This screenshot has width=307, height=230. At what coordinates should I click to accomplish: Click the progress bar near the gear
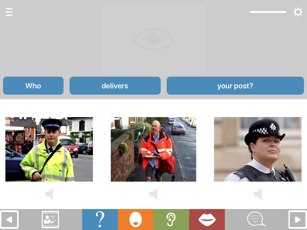268,12
